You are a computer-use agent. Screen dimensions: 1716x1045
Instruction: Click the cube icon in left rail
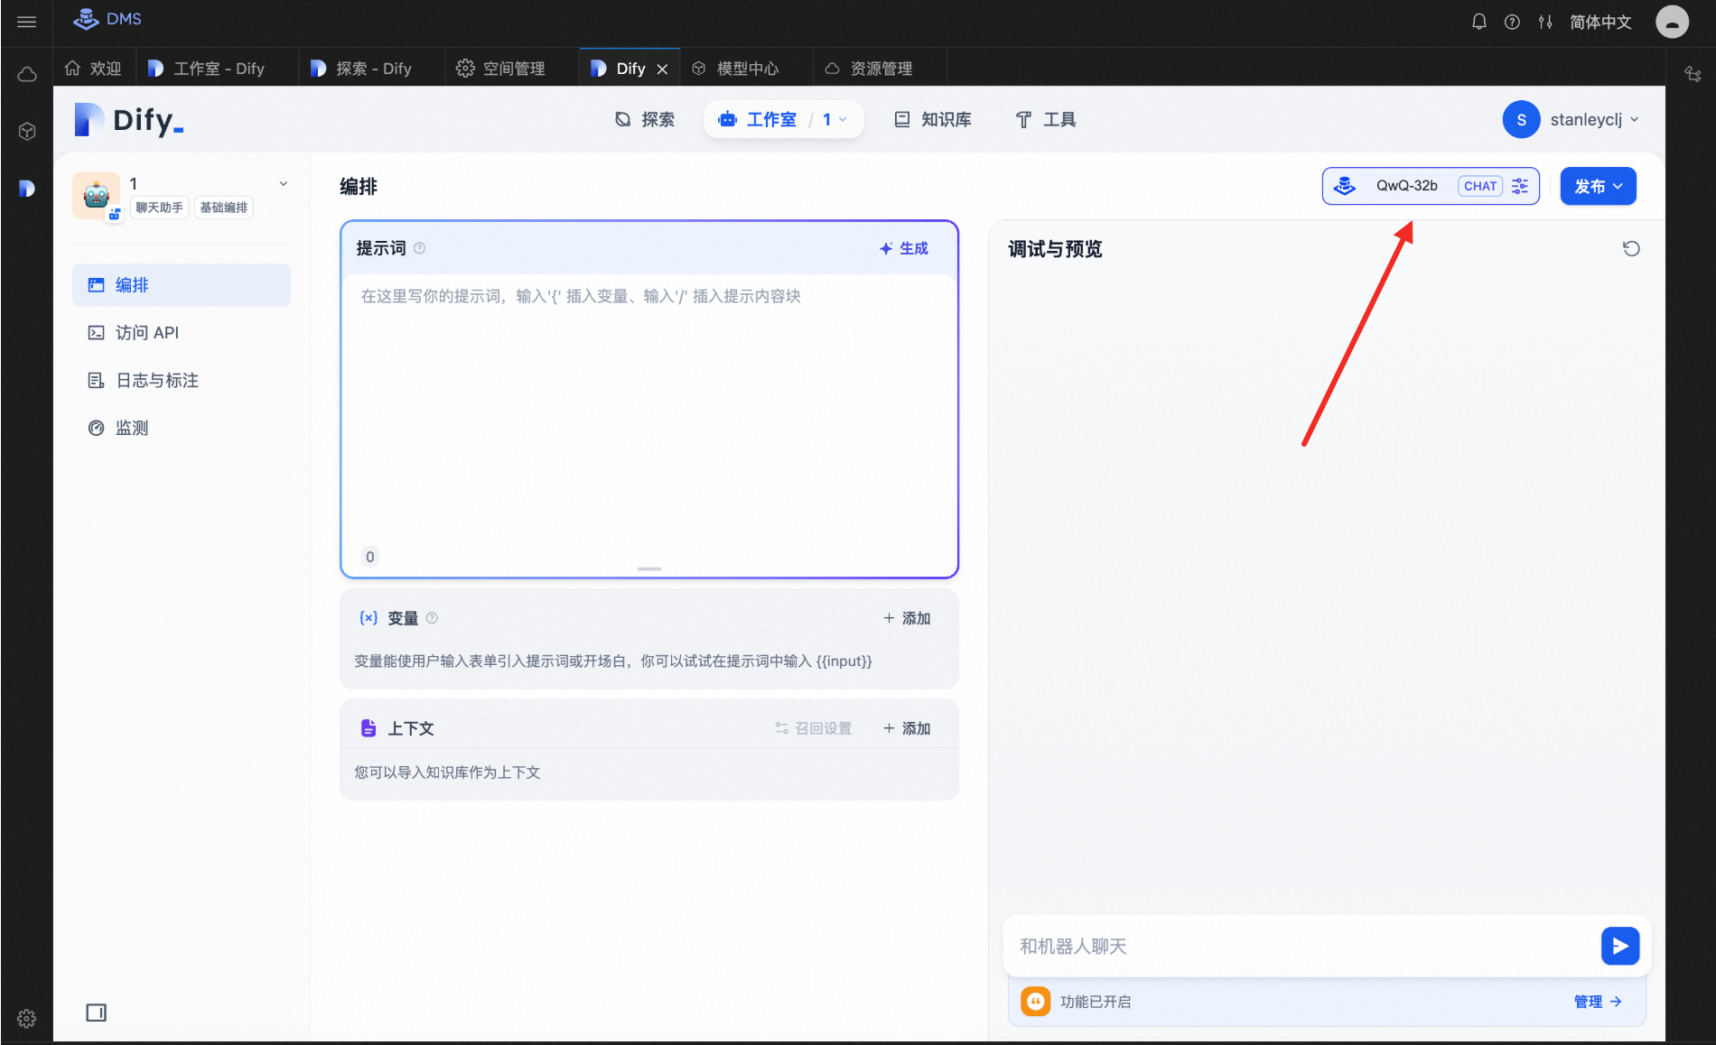pyautogui.click(x=26, y=131)
